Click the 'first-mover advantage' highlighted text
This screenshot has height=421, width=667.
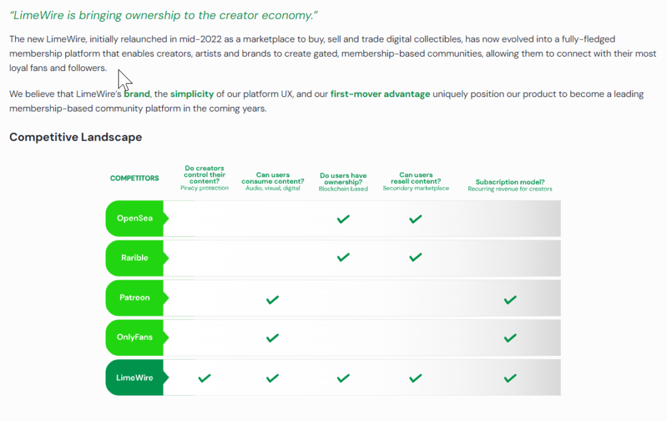pos(380,94)
